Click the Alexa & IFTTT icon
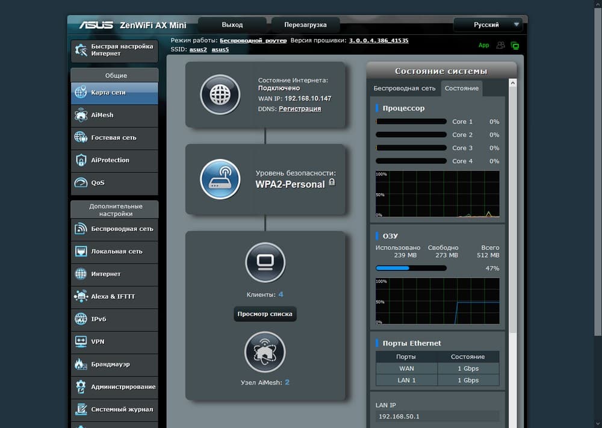Viewport: 602px width, 428px height. [x=81, y=296]
